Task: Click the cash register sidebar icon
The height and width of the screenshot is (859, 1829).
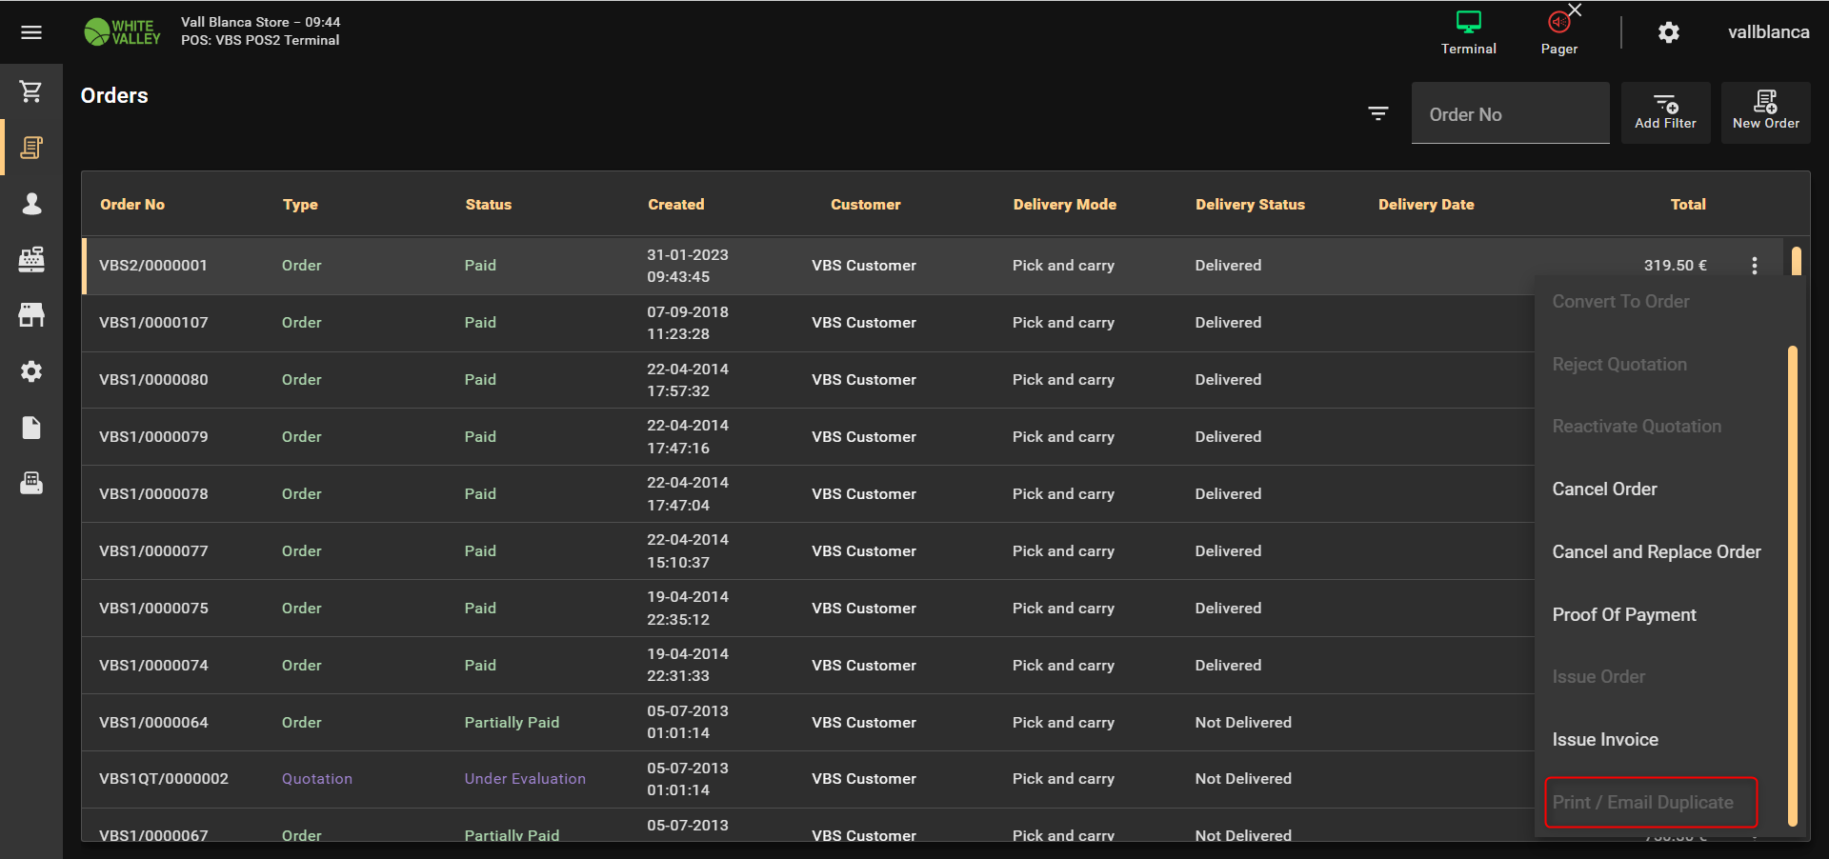Action: pos(31,259)
